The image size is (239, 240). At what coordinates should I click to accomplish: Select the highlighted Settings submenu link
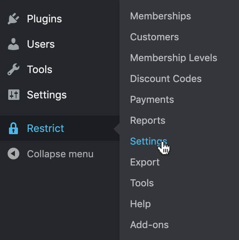pos(149,142)
